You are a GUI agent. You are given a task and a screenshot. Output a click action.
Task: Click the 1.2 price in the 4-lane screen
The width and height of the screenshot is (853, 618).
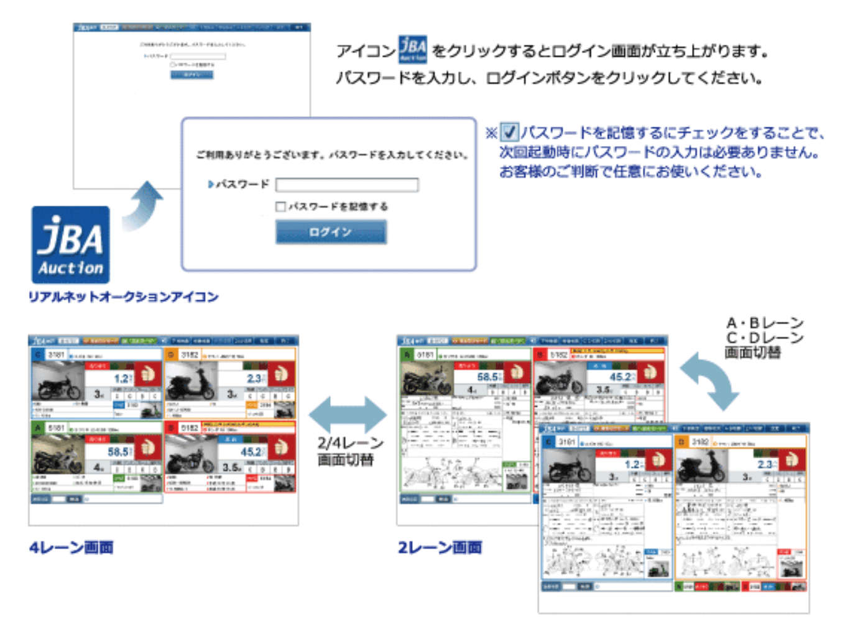120,378
